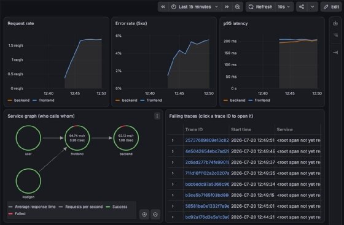344x225 pixels.
Task: Click start time 2026-07-20 12:45:01 cell
Action: [252, 206]
